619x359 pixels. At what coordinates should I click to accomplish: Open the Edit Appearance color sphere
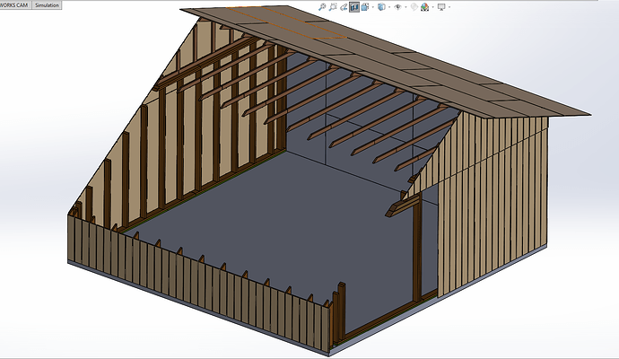click(414, 6)
